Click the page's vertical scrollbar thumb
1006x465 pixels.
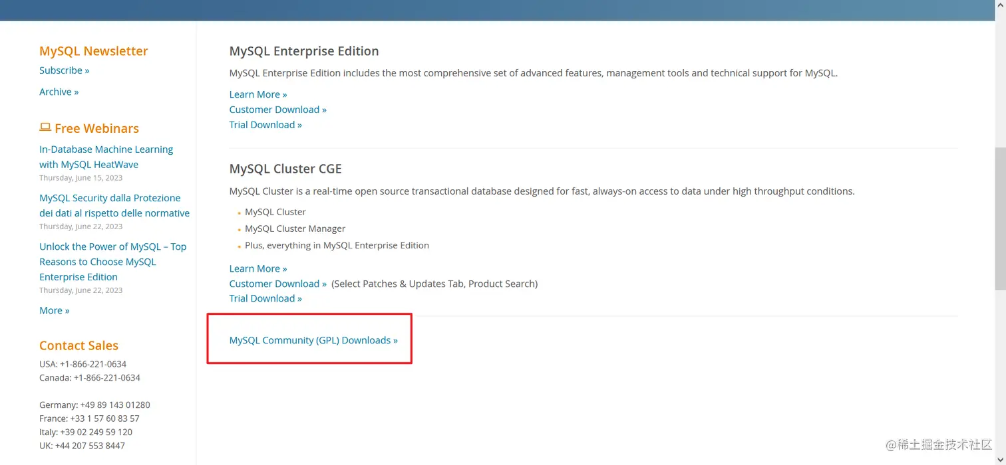1000,219
